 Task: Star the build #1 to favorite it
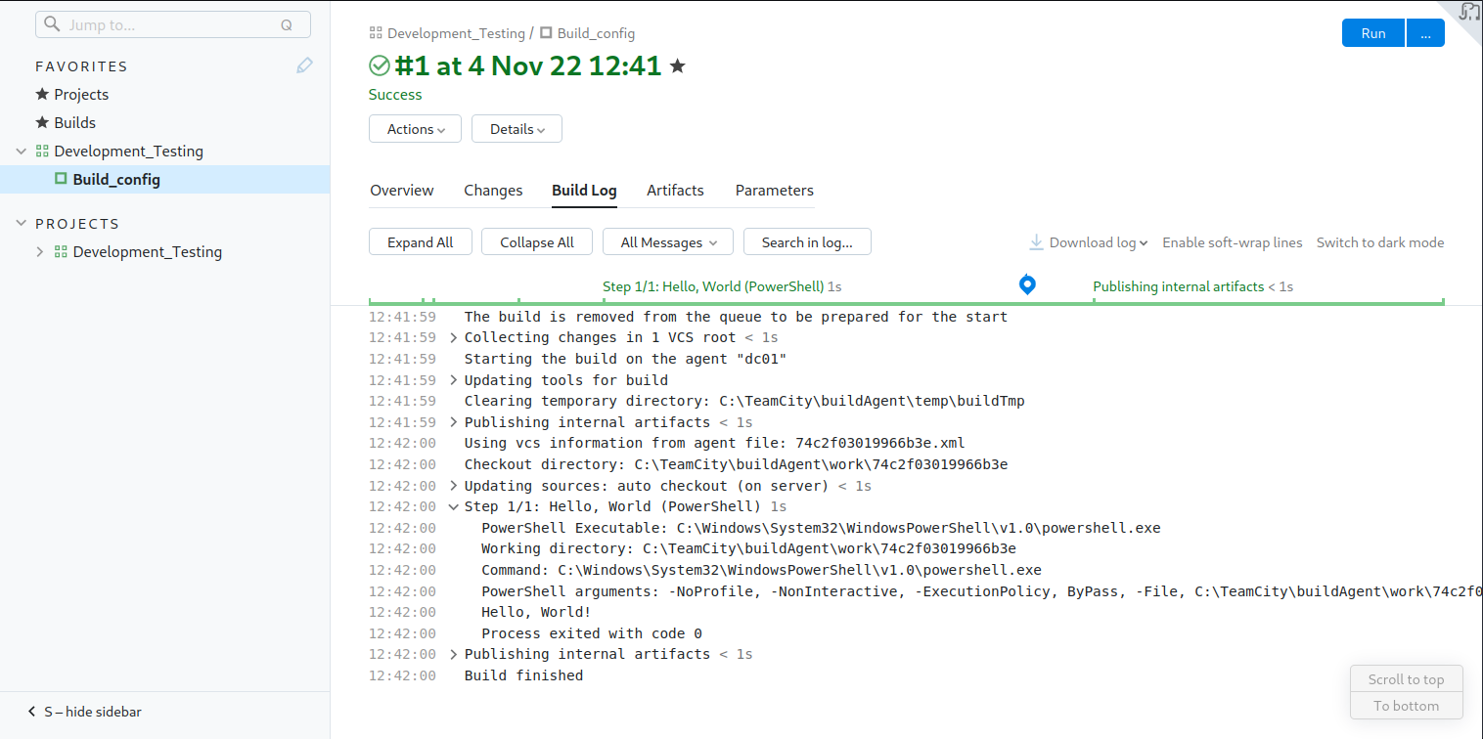[676, 66]
